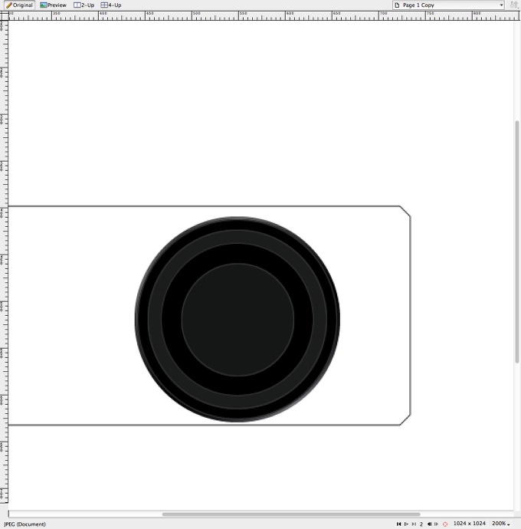
Task: Click the ruler origin corner box
Action: (x=4, y=15)
